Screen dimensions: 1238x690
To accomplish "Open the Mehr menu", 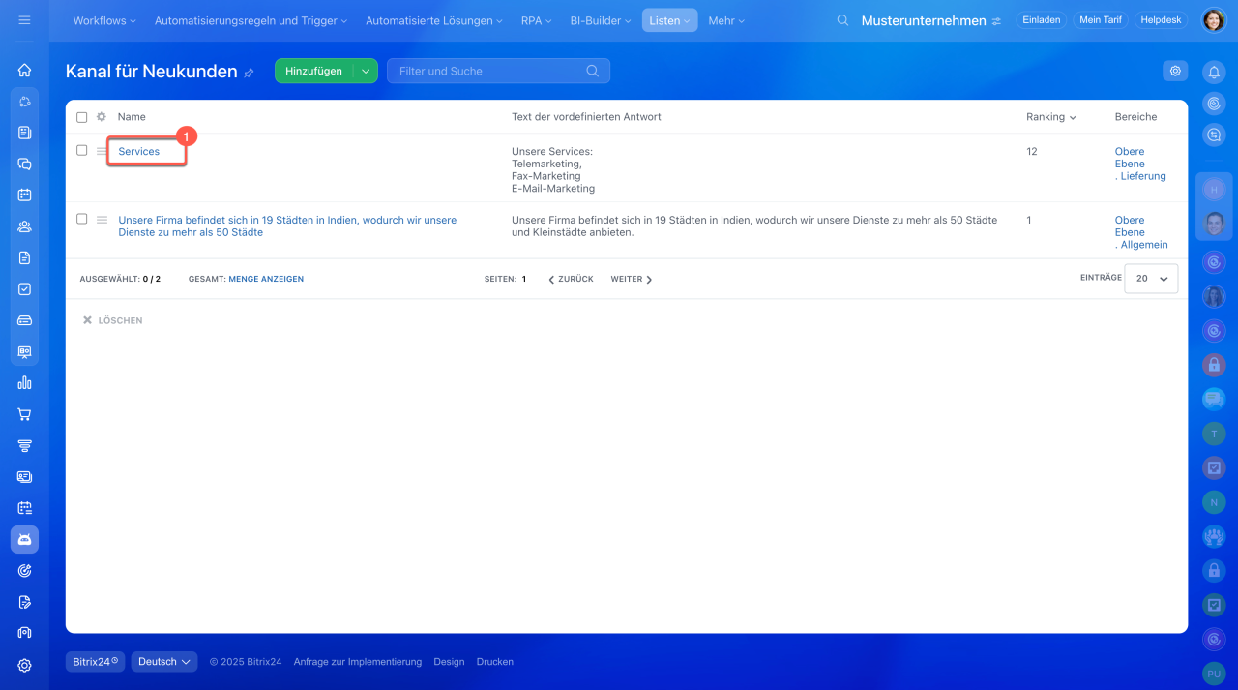I will 726,20.
